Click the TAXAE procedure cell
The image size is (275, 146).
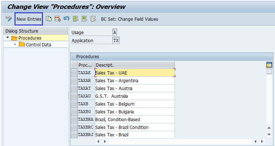pyautogui.click(x=86, y=73)
